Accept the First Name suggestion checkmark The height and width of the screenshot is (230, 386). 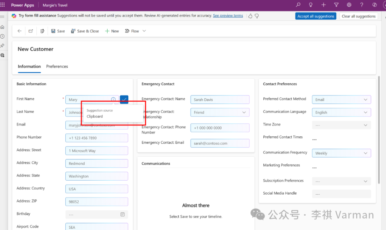point(124,99)
